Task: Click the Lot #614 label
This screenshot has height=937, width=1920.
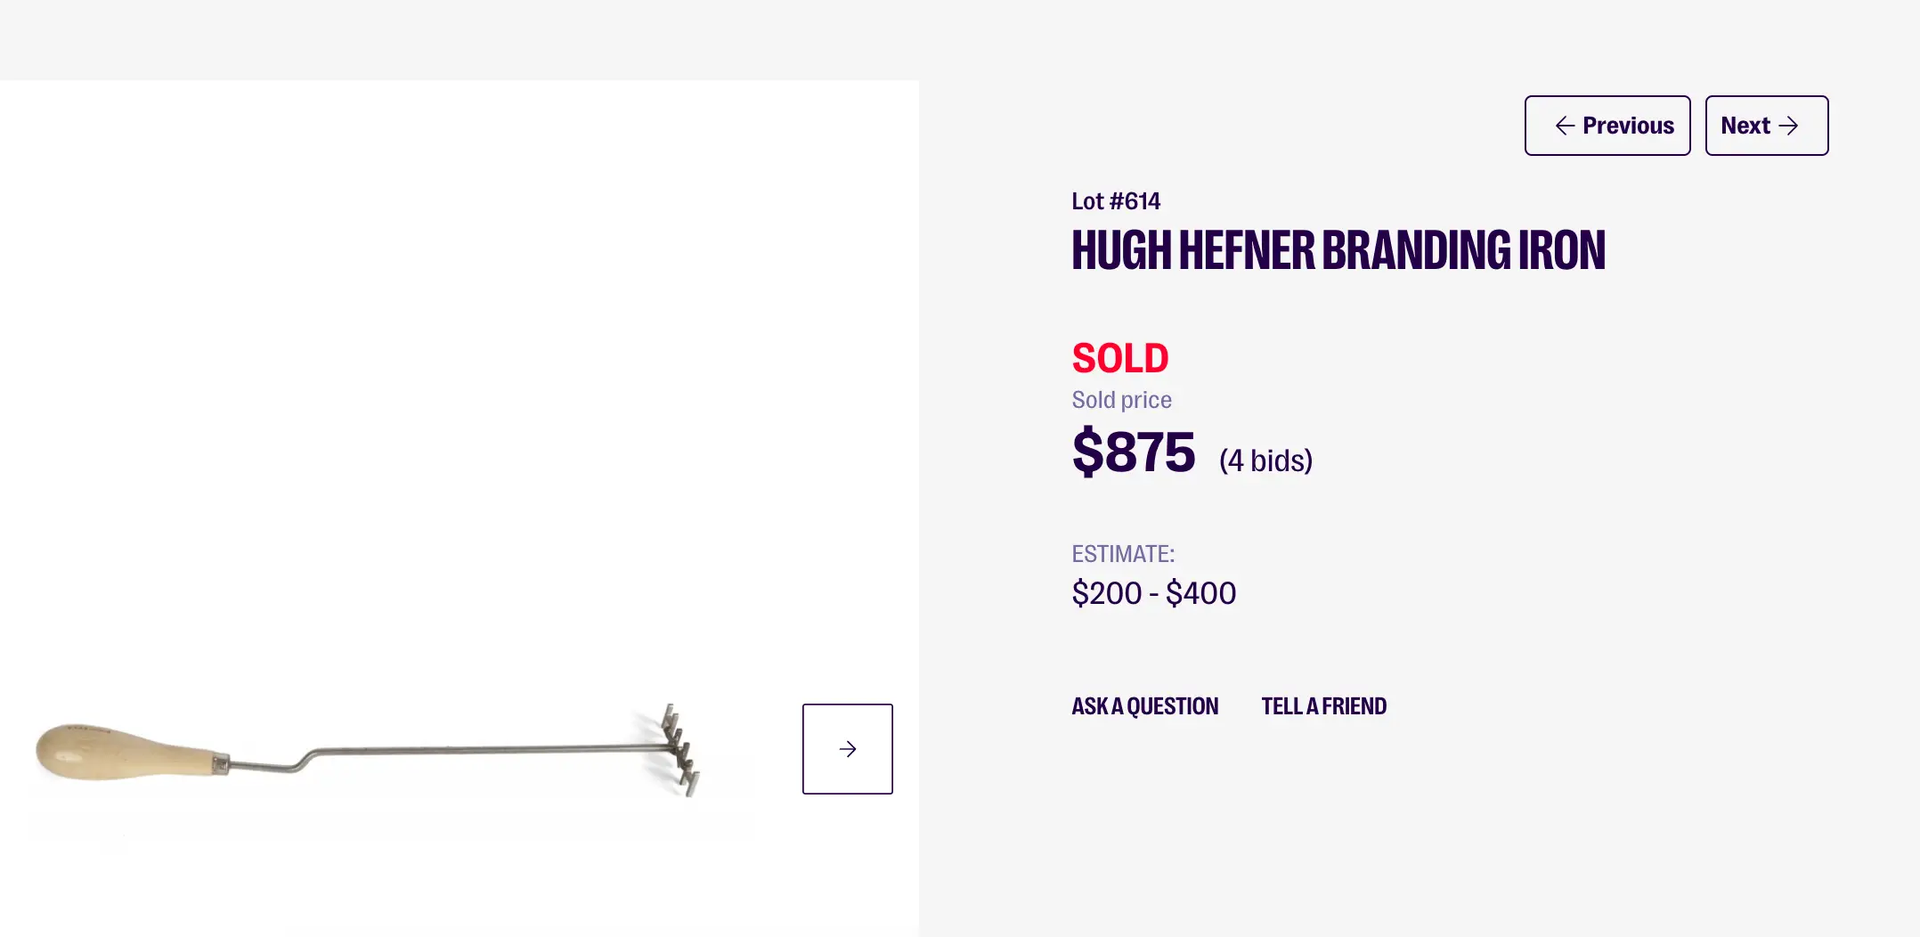Action: click(x=1116, y=201)
